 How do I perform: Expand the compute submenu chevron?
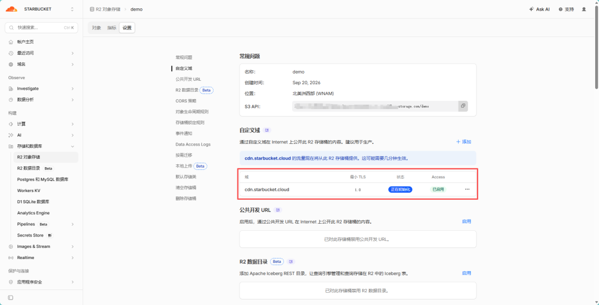pos(72,124)
